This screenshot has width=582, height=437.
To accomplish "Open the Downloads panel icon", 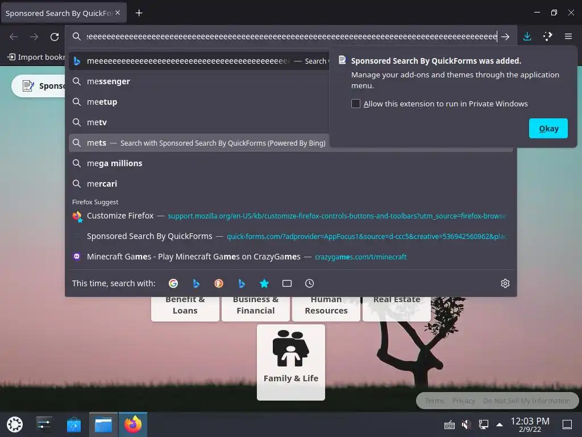I will click(527, 36).
